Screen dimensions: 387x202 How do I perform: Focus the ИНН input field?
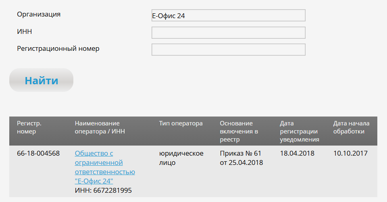(228, 33)
